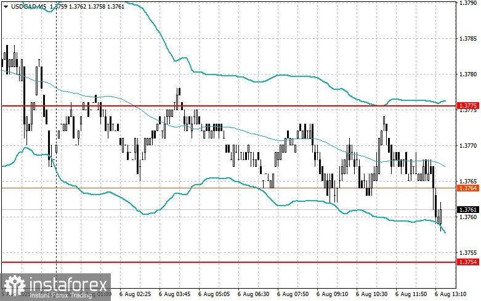Click the 1.3765 value on the price axis

tap(468, 181)
